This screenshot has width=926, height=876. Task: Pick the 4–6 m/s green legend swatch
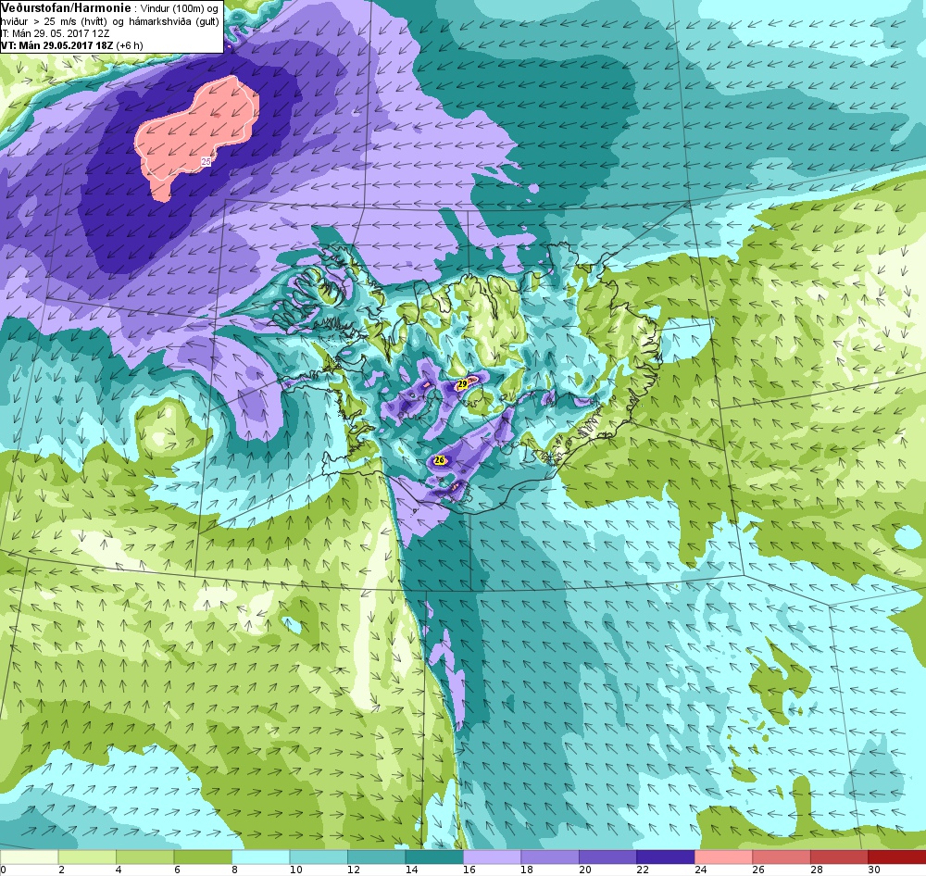(144, 857)
